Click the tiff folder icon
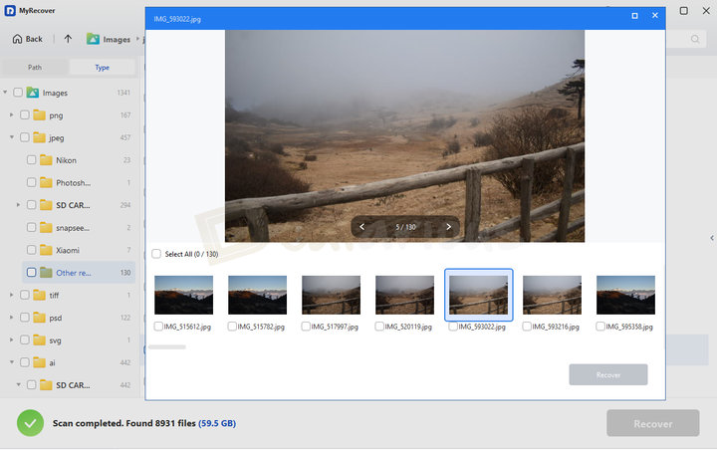Image resolution: width=717 pixels, height=450 pixels. 39,295
